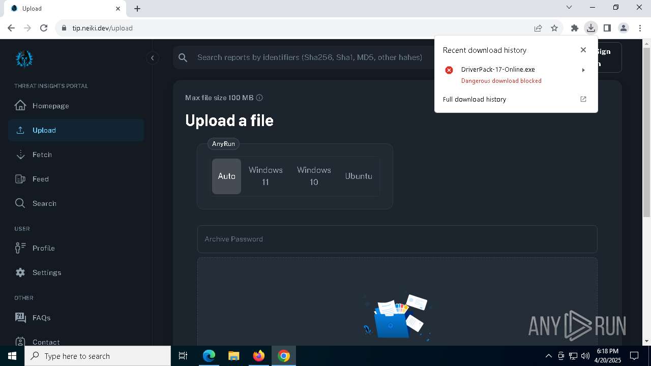Viewport: 651px width, 366px height.
Task: Launch Microsoft Edge from taskbar
Action: pos(209,356)
